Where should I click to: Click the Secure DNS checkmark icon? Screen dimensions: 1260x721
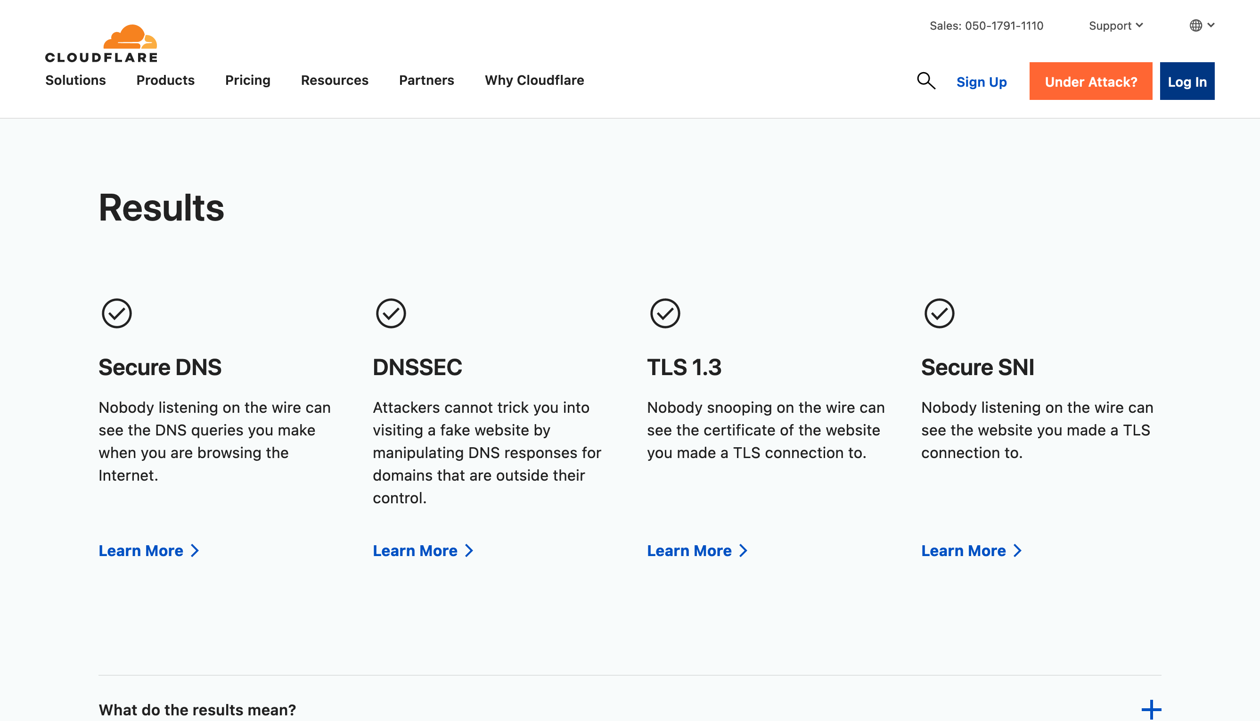[x=117, y=313]
